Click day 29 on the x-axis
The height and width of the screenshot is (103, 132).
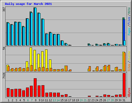(116, 100)
